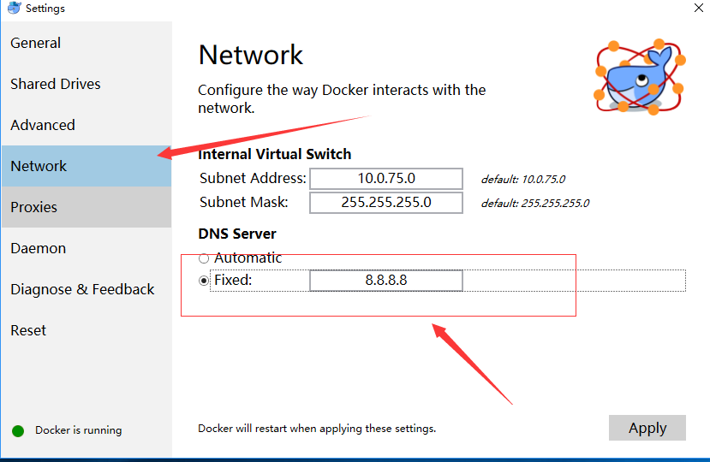Select the Network tab

click(x=87, y=166)
